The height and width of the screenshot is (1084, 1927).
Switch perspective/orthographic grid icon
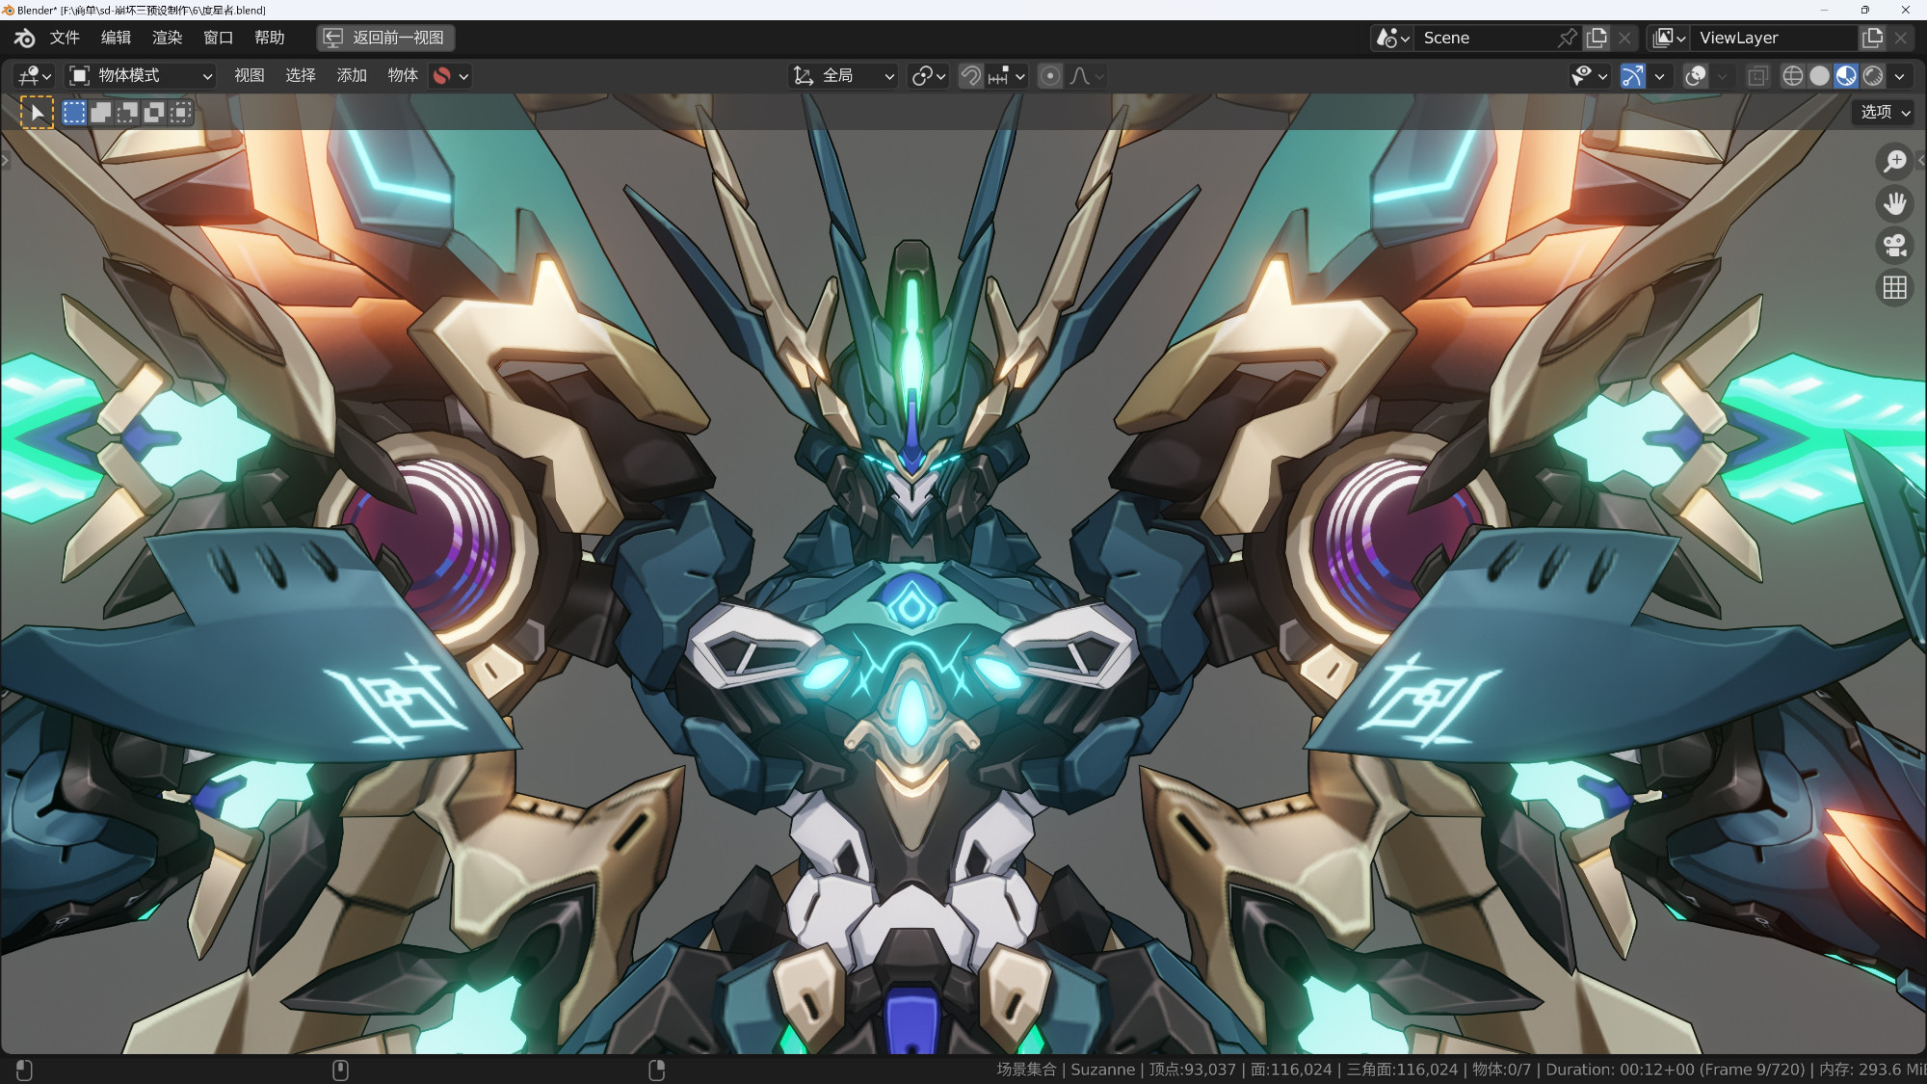[x=1894, y=288]
